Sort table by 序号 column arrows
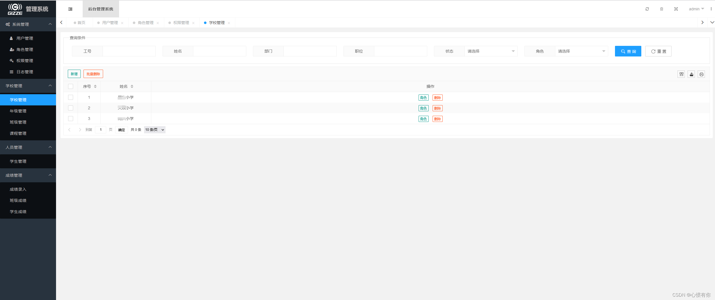Viewport: 715px width, 300px height. coord(95,86)
